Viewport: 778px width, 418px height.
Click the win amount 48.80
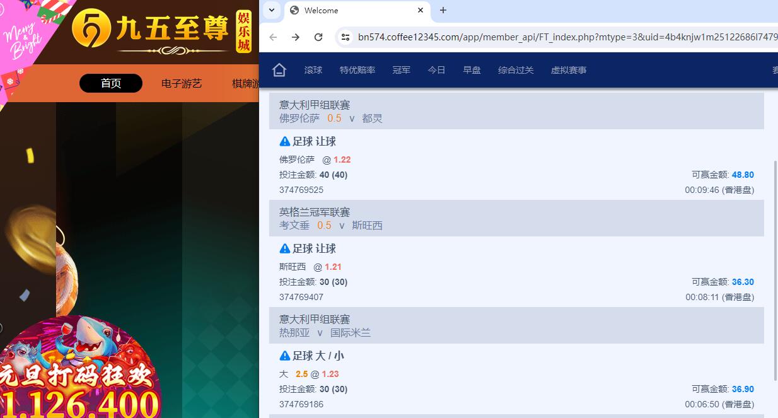(x=743, y=175)
